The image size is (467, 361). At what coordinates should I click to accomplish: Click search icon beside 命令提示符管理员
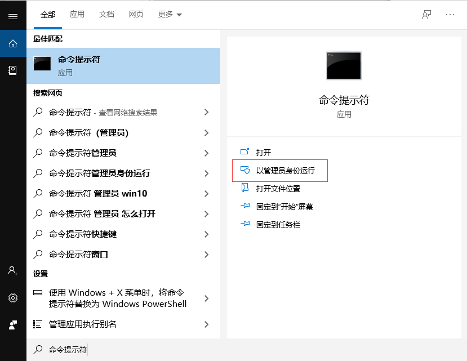(x=38, y=153)
